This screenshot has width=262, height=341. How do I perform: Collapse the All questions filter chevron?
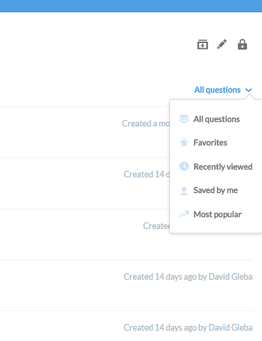tap(249, 90)
